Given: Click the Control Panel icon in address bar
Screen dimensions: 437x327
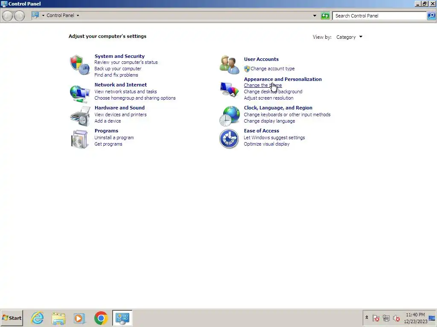Looking at the screenshot, I should 35,15.
